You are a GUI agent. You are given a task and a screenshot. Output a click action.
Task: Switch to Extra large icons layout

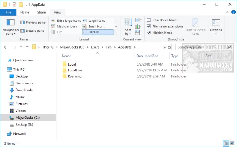click(x=66, y=21)
